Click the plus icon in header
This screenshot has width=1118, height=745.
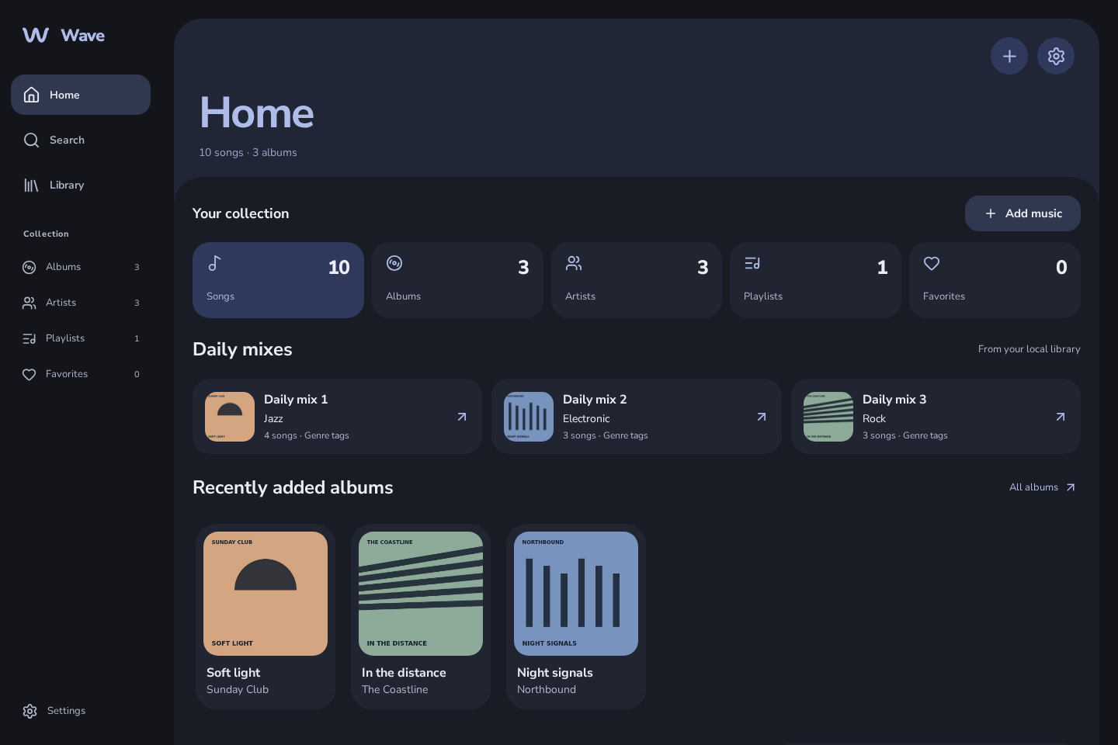(1009, 56)
